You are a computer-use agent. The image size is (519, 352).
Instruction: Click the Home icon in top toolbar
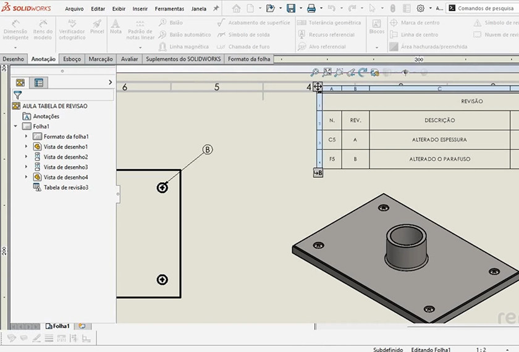point(236,9)
